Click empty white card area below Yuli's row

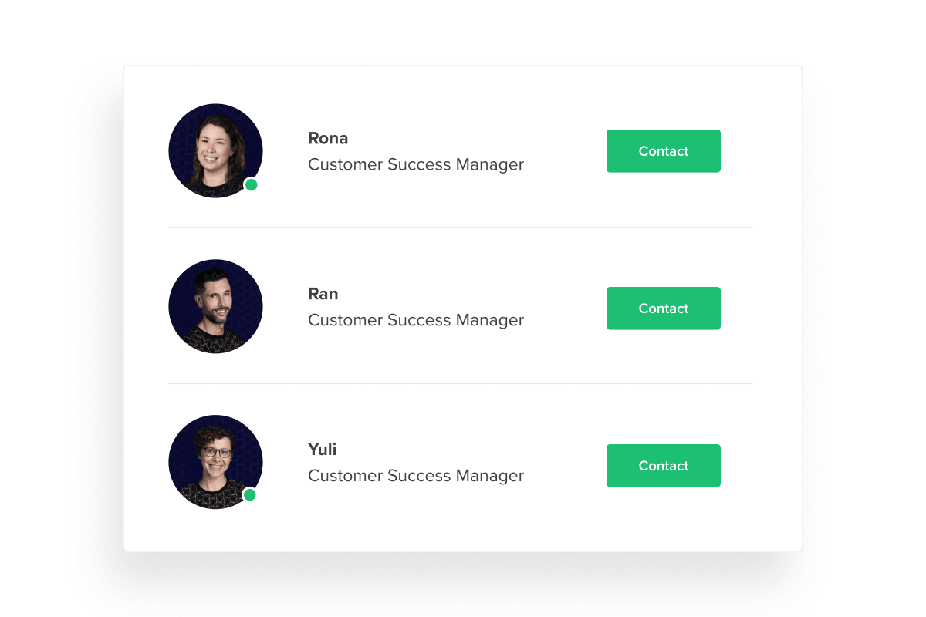click(463, 532)
